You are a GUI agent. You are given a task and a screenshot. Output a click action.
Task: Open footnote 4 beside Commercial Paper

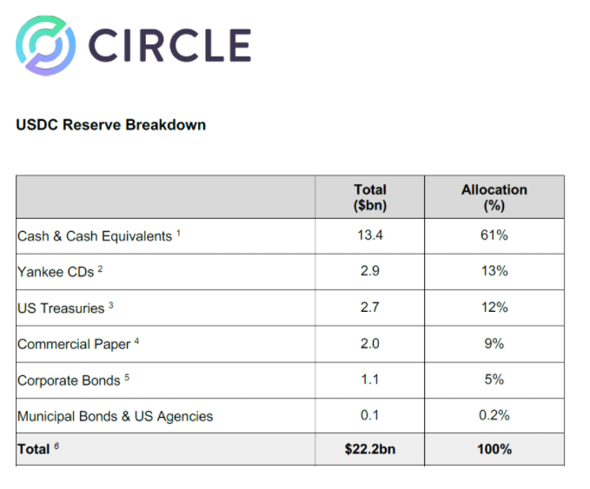click(136, 341)
